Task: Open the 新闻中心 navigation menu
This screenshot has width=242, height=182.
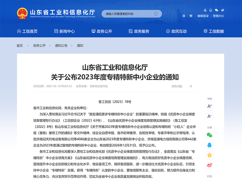Action: 64,31
